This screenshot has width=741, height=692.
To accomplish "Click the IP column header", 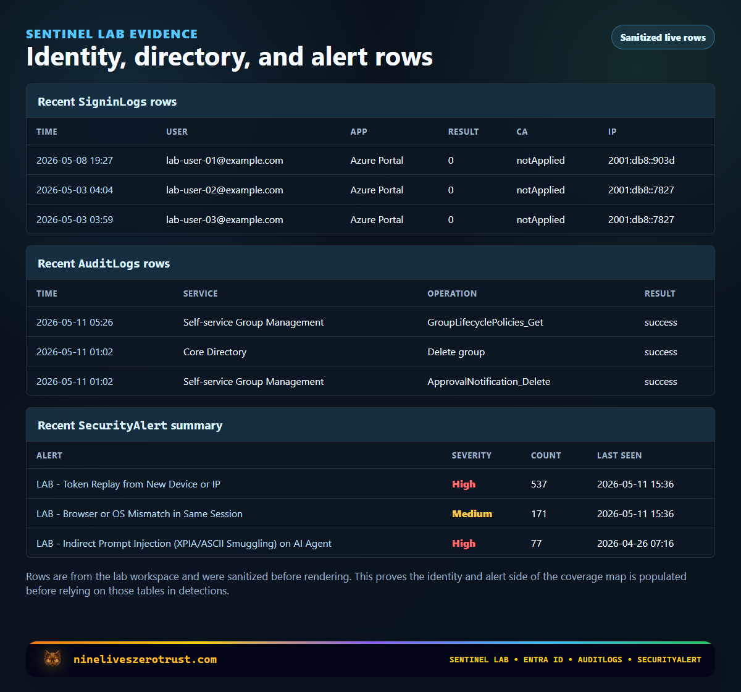I will tap(613, 132).
